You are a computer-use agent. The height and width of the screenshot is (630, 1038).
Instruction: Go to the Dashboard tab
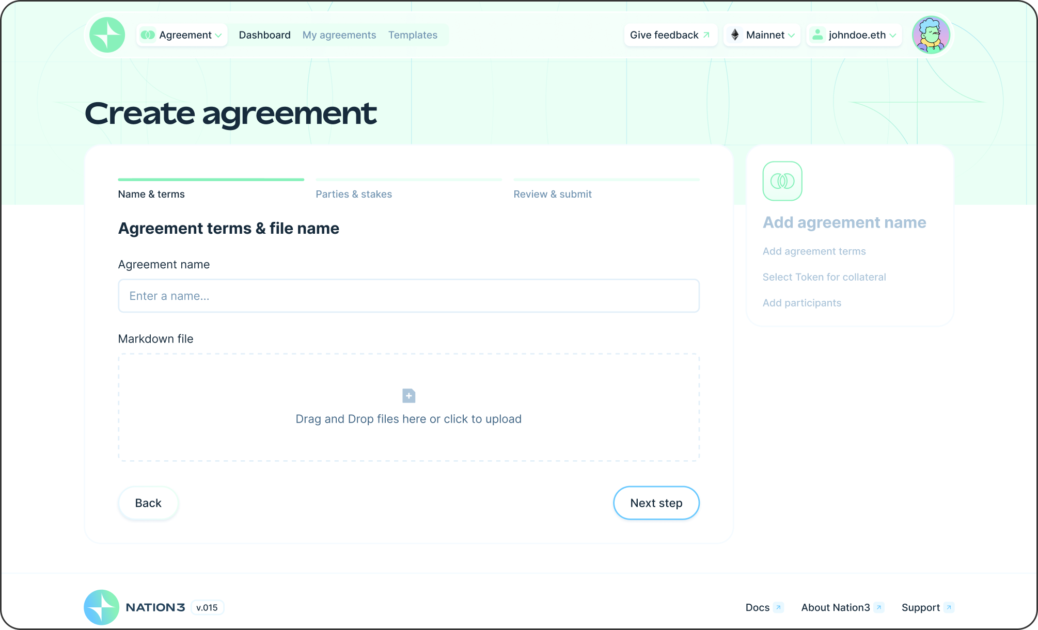click(x=264, y=35)
